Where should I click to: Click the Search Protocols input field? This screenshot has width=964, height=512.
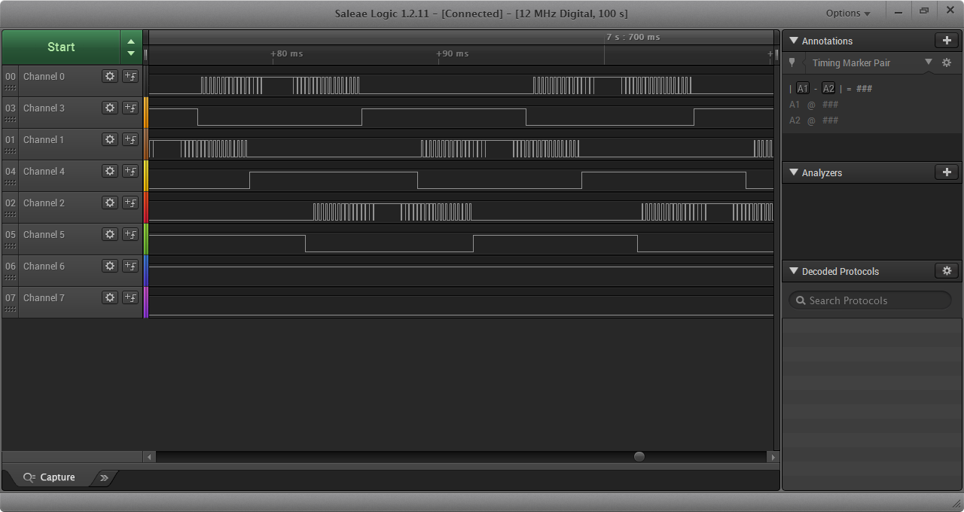coord(874,300)
